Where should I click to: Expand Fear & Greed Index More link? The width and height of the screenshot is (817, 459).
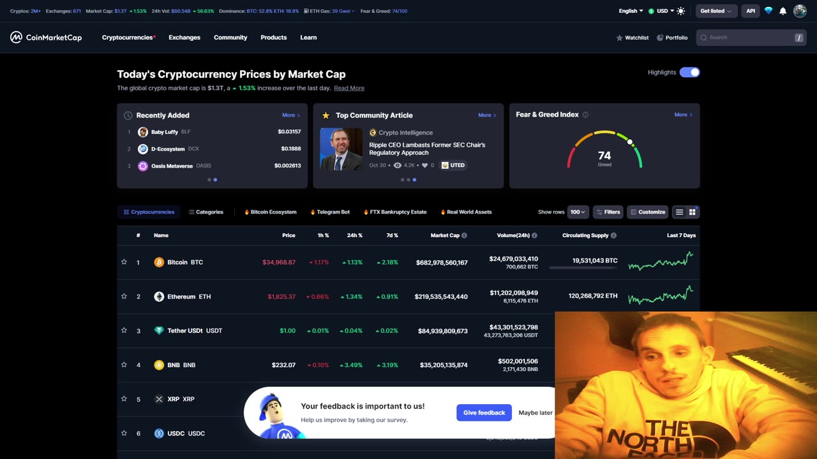pos(684,115)
